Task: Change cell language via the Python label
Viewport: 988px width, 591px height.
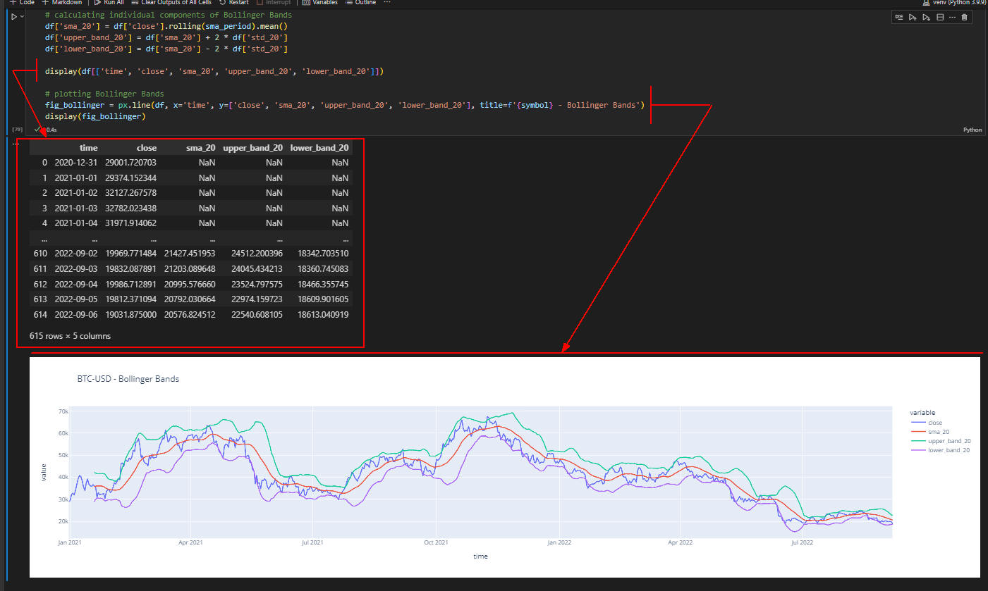Action: pyautogui.click(x=972, y=130)
